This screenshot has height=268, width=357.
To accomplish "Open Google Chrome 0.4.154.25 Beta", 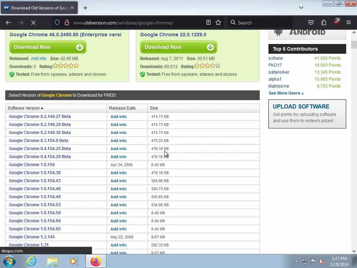I will click(40, 149).
